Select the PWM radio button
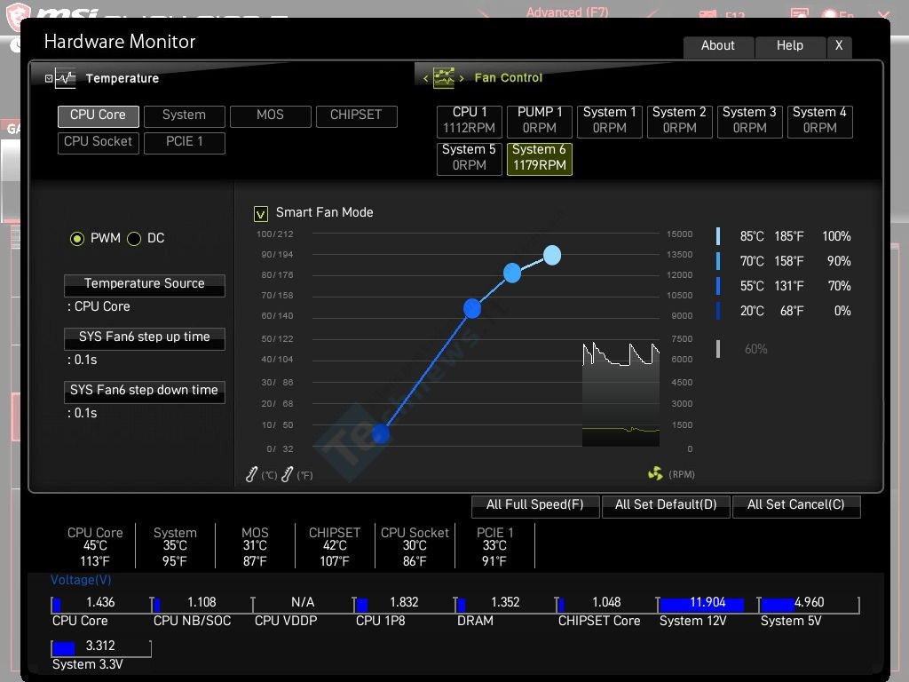This screenshot has height=682, width=909. [x=77, y=238]
